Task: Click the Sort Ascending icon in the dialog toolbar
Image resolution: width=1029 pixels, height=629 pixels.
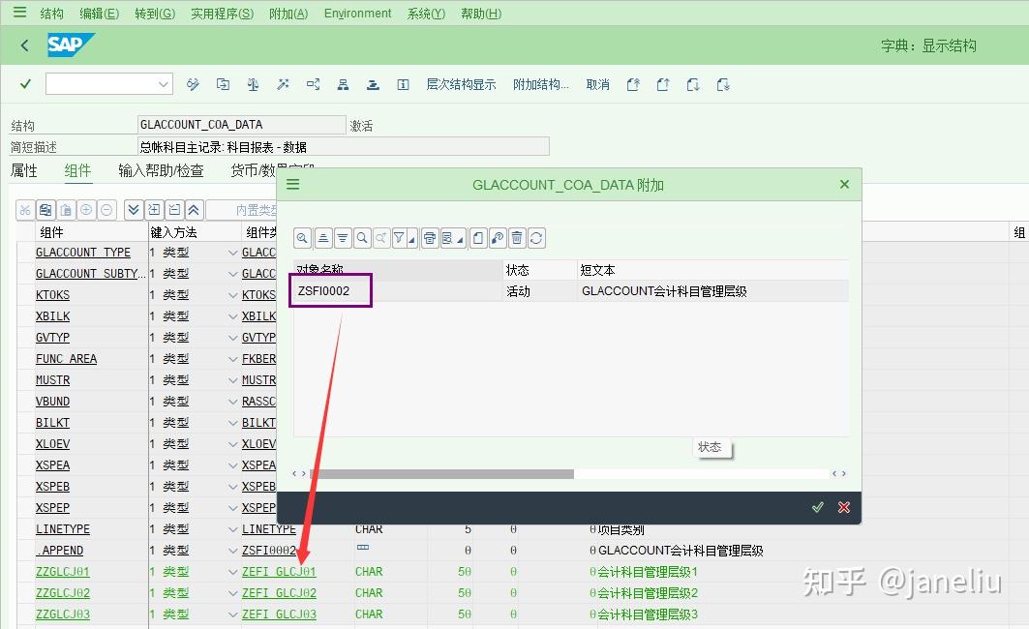Action: coord(322,237)
